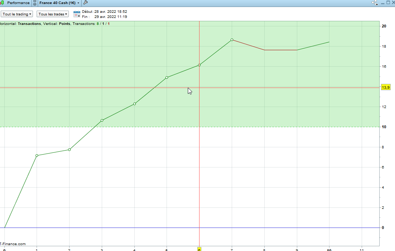Click the green winning transactions count '8'
Screen dimensions: 395x251
tap(98, 24)
